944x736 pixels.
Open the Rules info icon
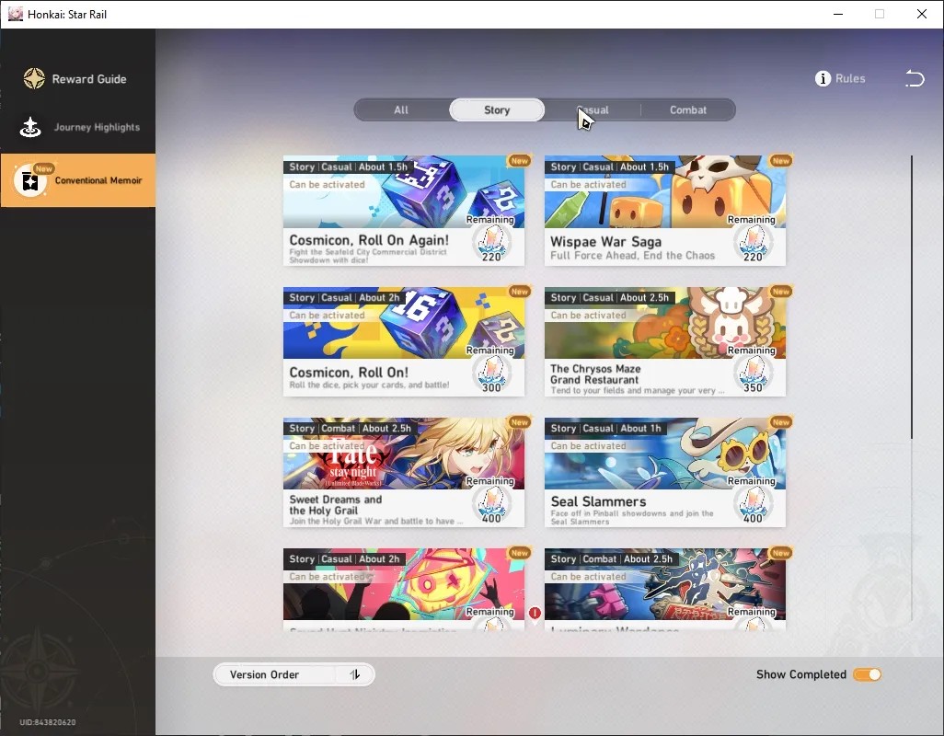click(823, 78)
